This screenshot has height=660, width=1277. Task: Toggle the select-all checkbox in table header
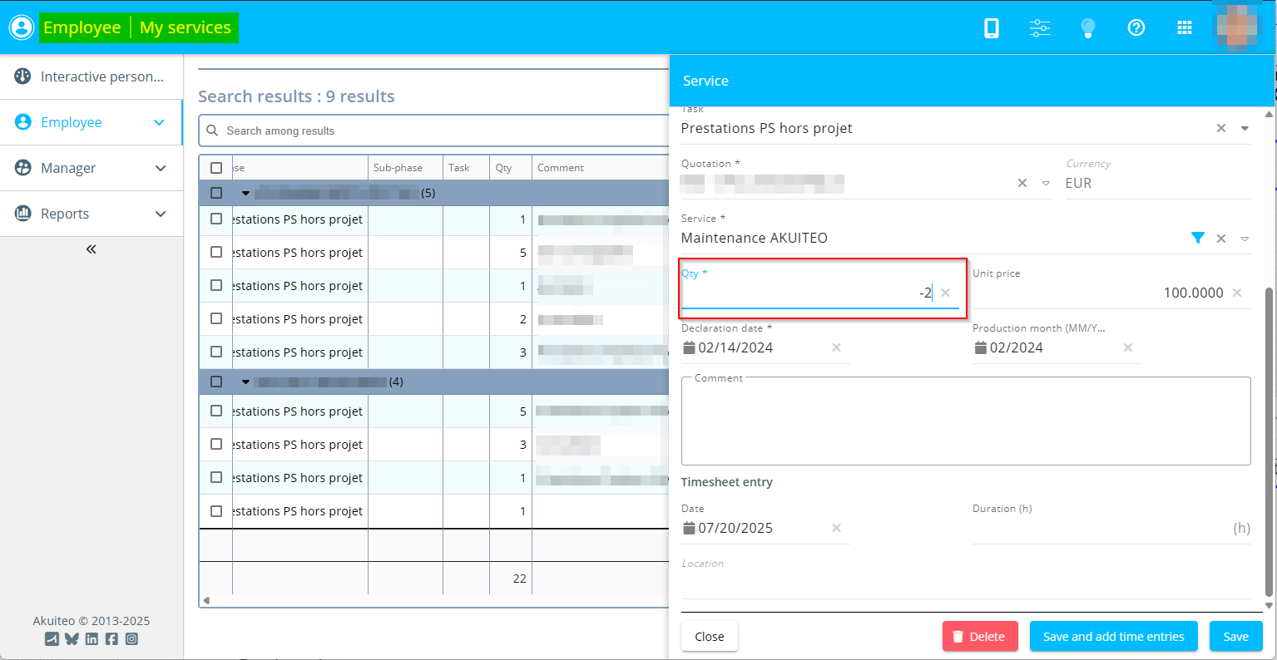[x=216, y=168]
